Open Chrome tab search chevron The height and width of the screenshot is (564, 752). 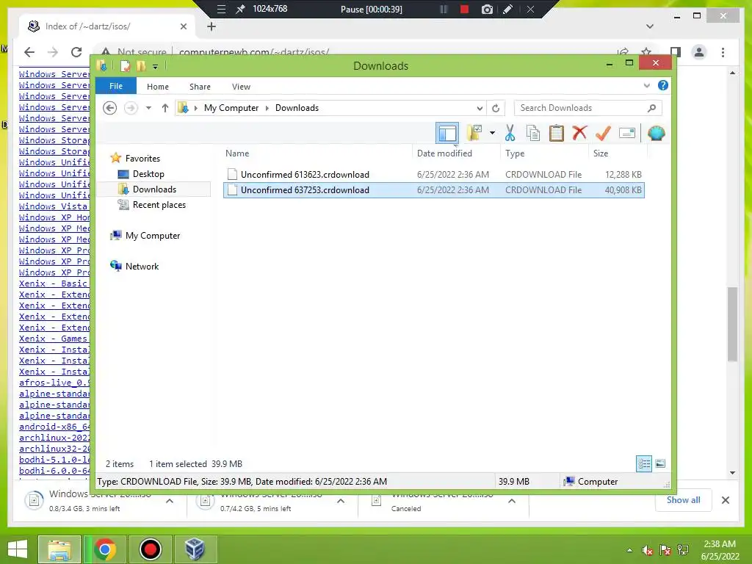pos(650,26)
